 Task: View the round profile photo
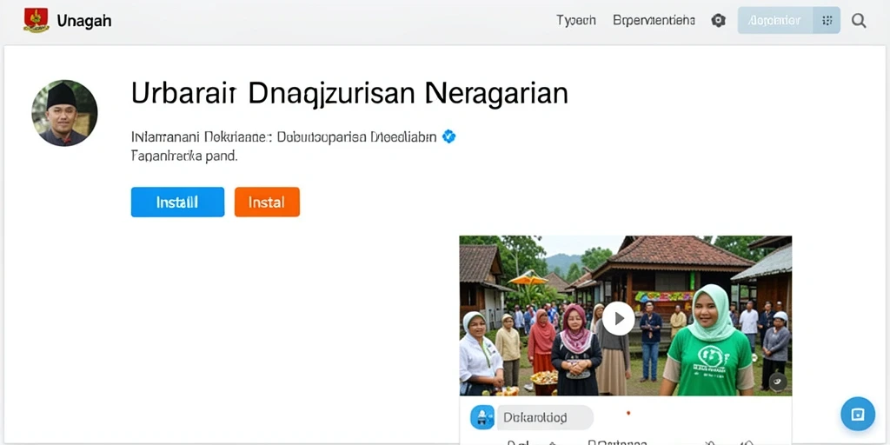point(64,113)
